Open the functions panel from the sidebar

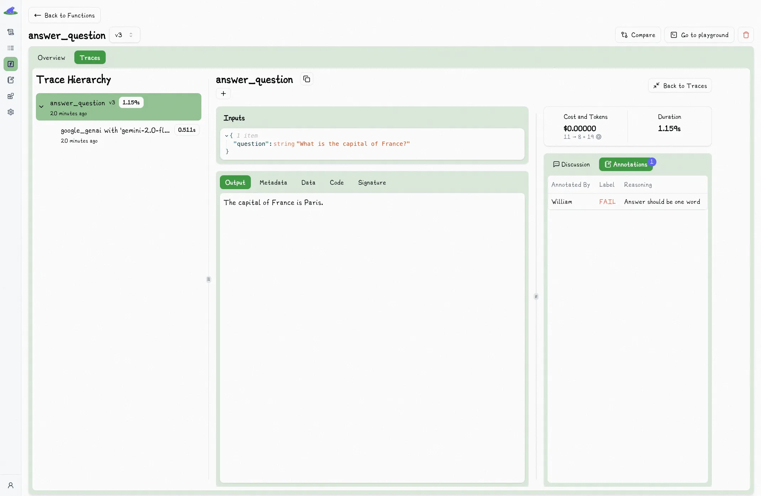tap(11, 64)
